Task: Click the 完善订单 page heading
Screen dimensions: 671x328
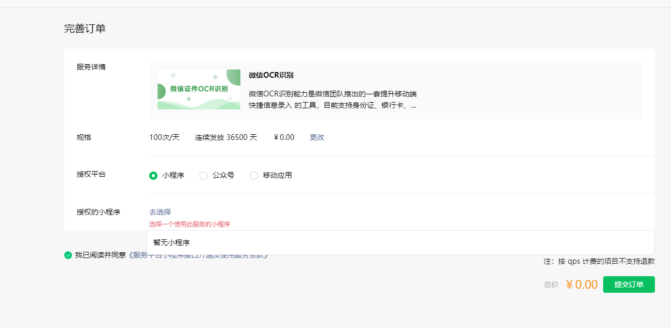Action: [85, 28]
